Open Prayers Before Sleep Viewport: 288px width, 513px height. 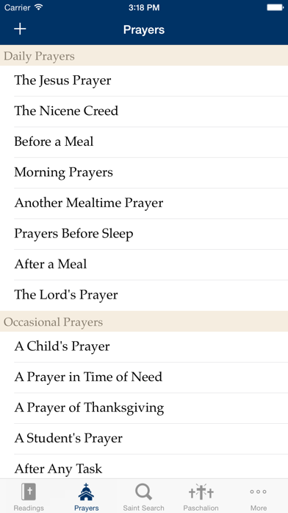click(x=144, y=234)
